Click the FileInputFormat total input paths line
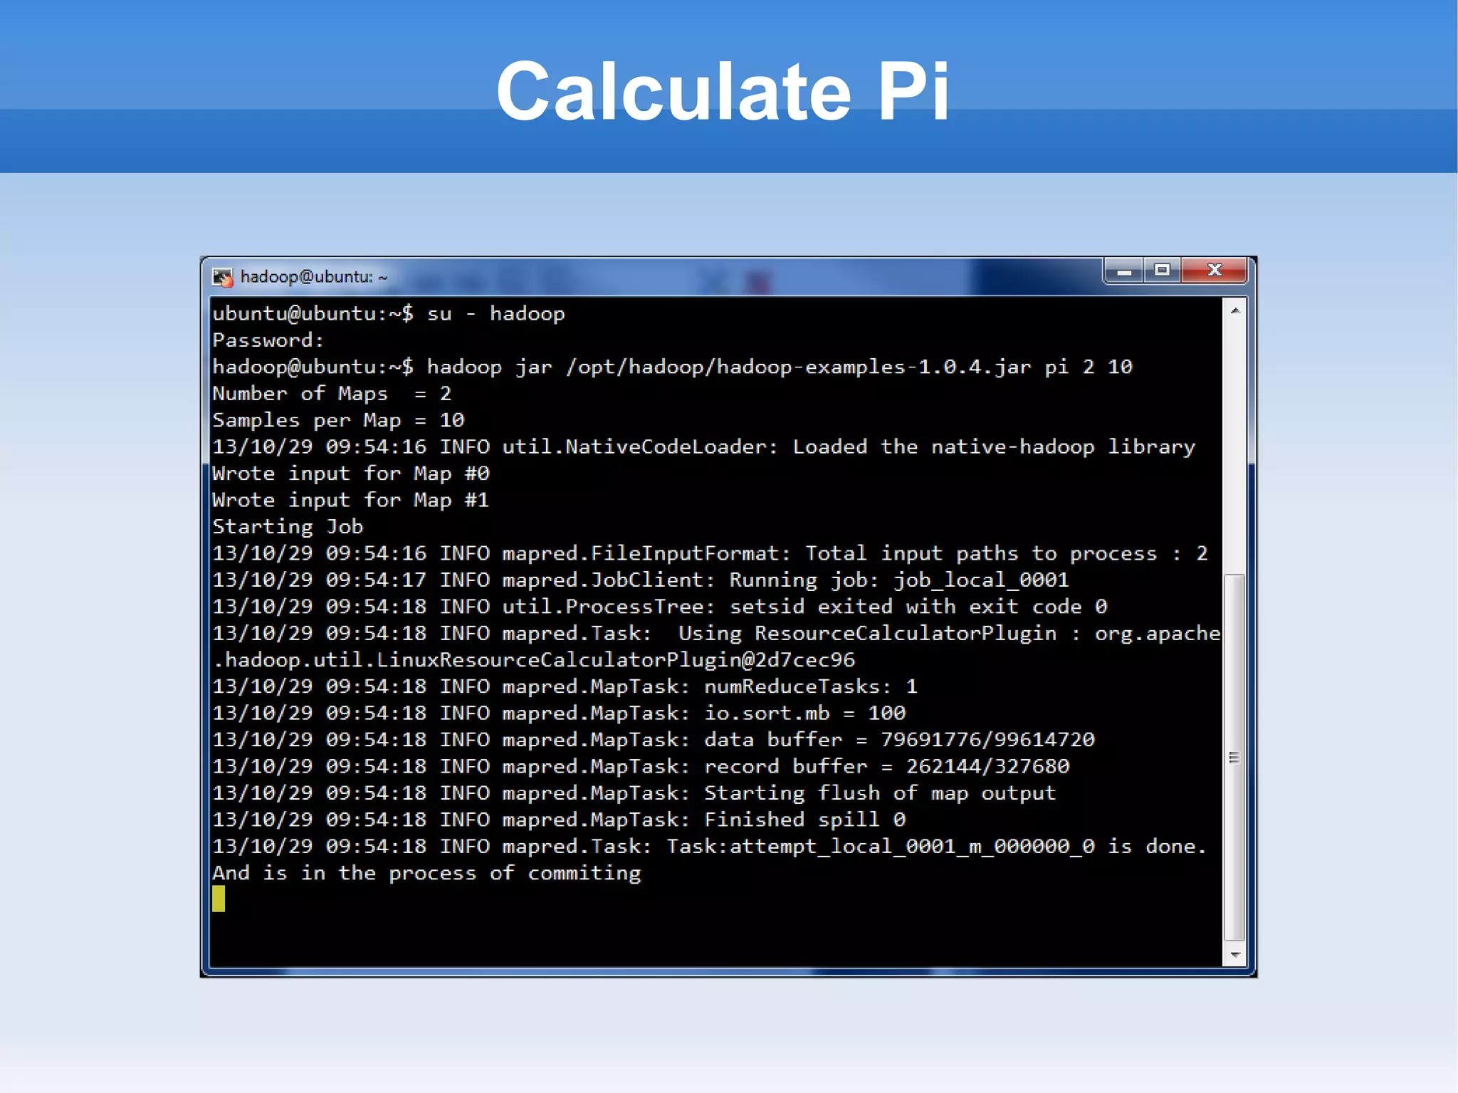Viewport: 1458px width, 1093px height. point(710,554)
